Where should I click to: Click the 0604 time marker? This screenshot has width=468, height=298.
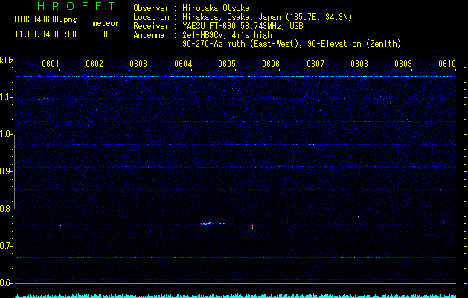(183, 64)
